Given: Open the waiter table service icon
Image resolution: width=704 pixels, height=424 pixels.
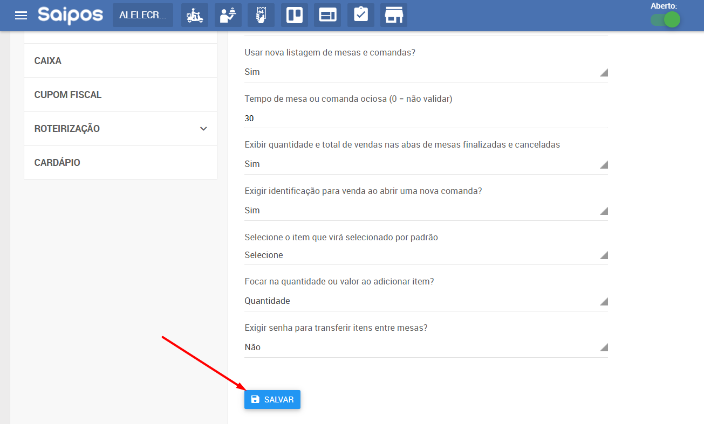Looking at the screenshot, I should click(x=228, y=15).
